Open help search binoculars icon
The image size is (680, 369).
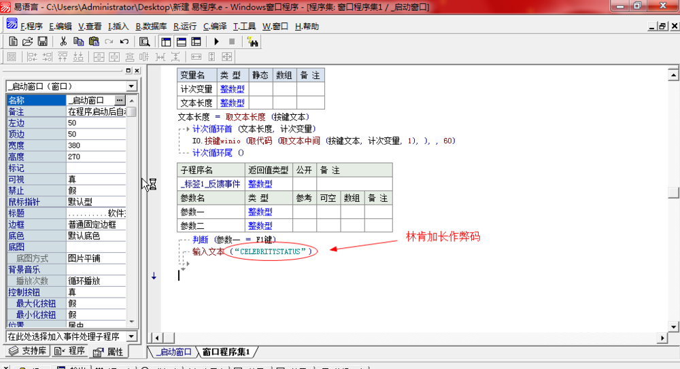point(252,41)
